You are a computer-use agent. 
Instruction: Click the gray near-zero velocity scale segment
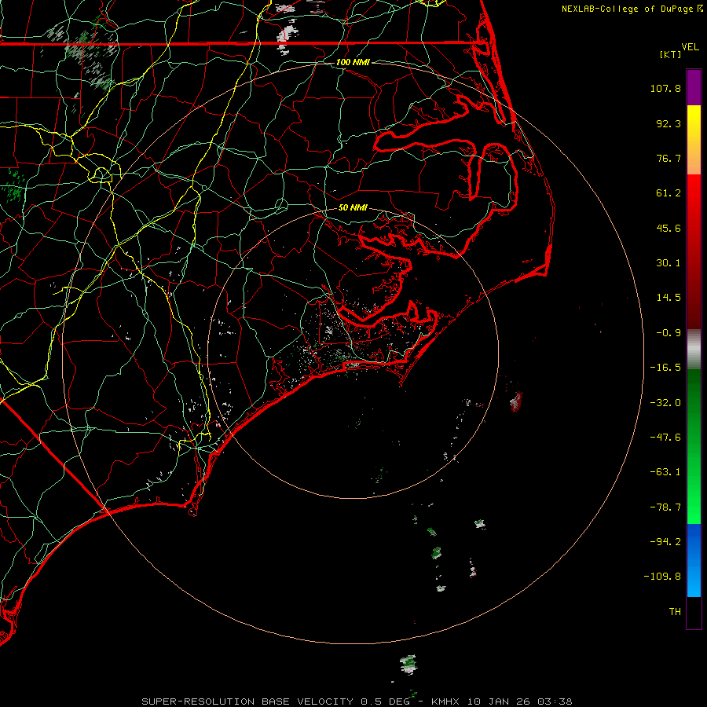694,348
